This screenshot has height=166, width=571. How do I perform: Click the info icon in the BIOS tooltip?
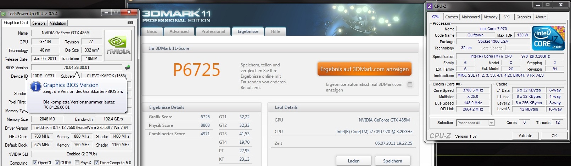tap(35, 87)
